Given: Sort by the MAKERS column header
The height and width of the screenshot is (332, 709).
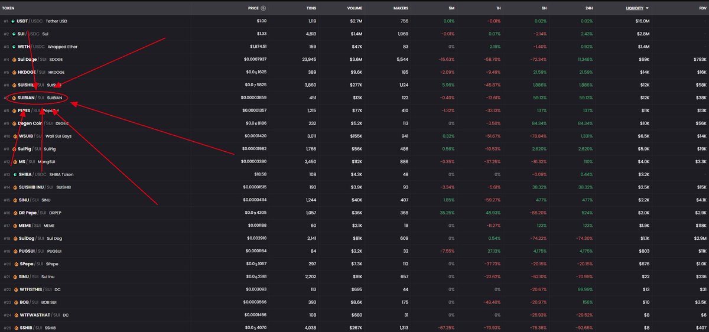Looking at the screenshot, I should click(400, 8).
